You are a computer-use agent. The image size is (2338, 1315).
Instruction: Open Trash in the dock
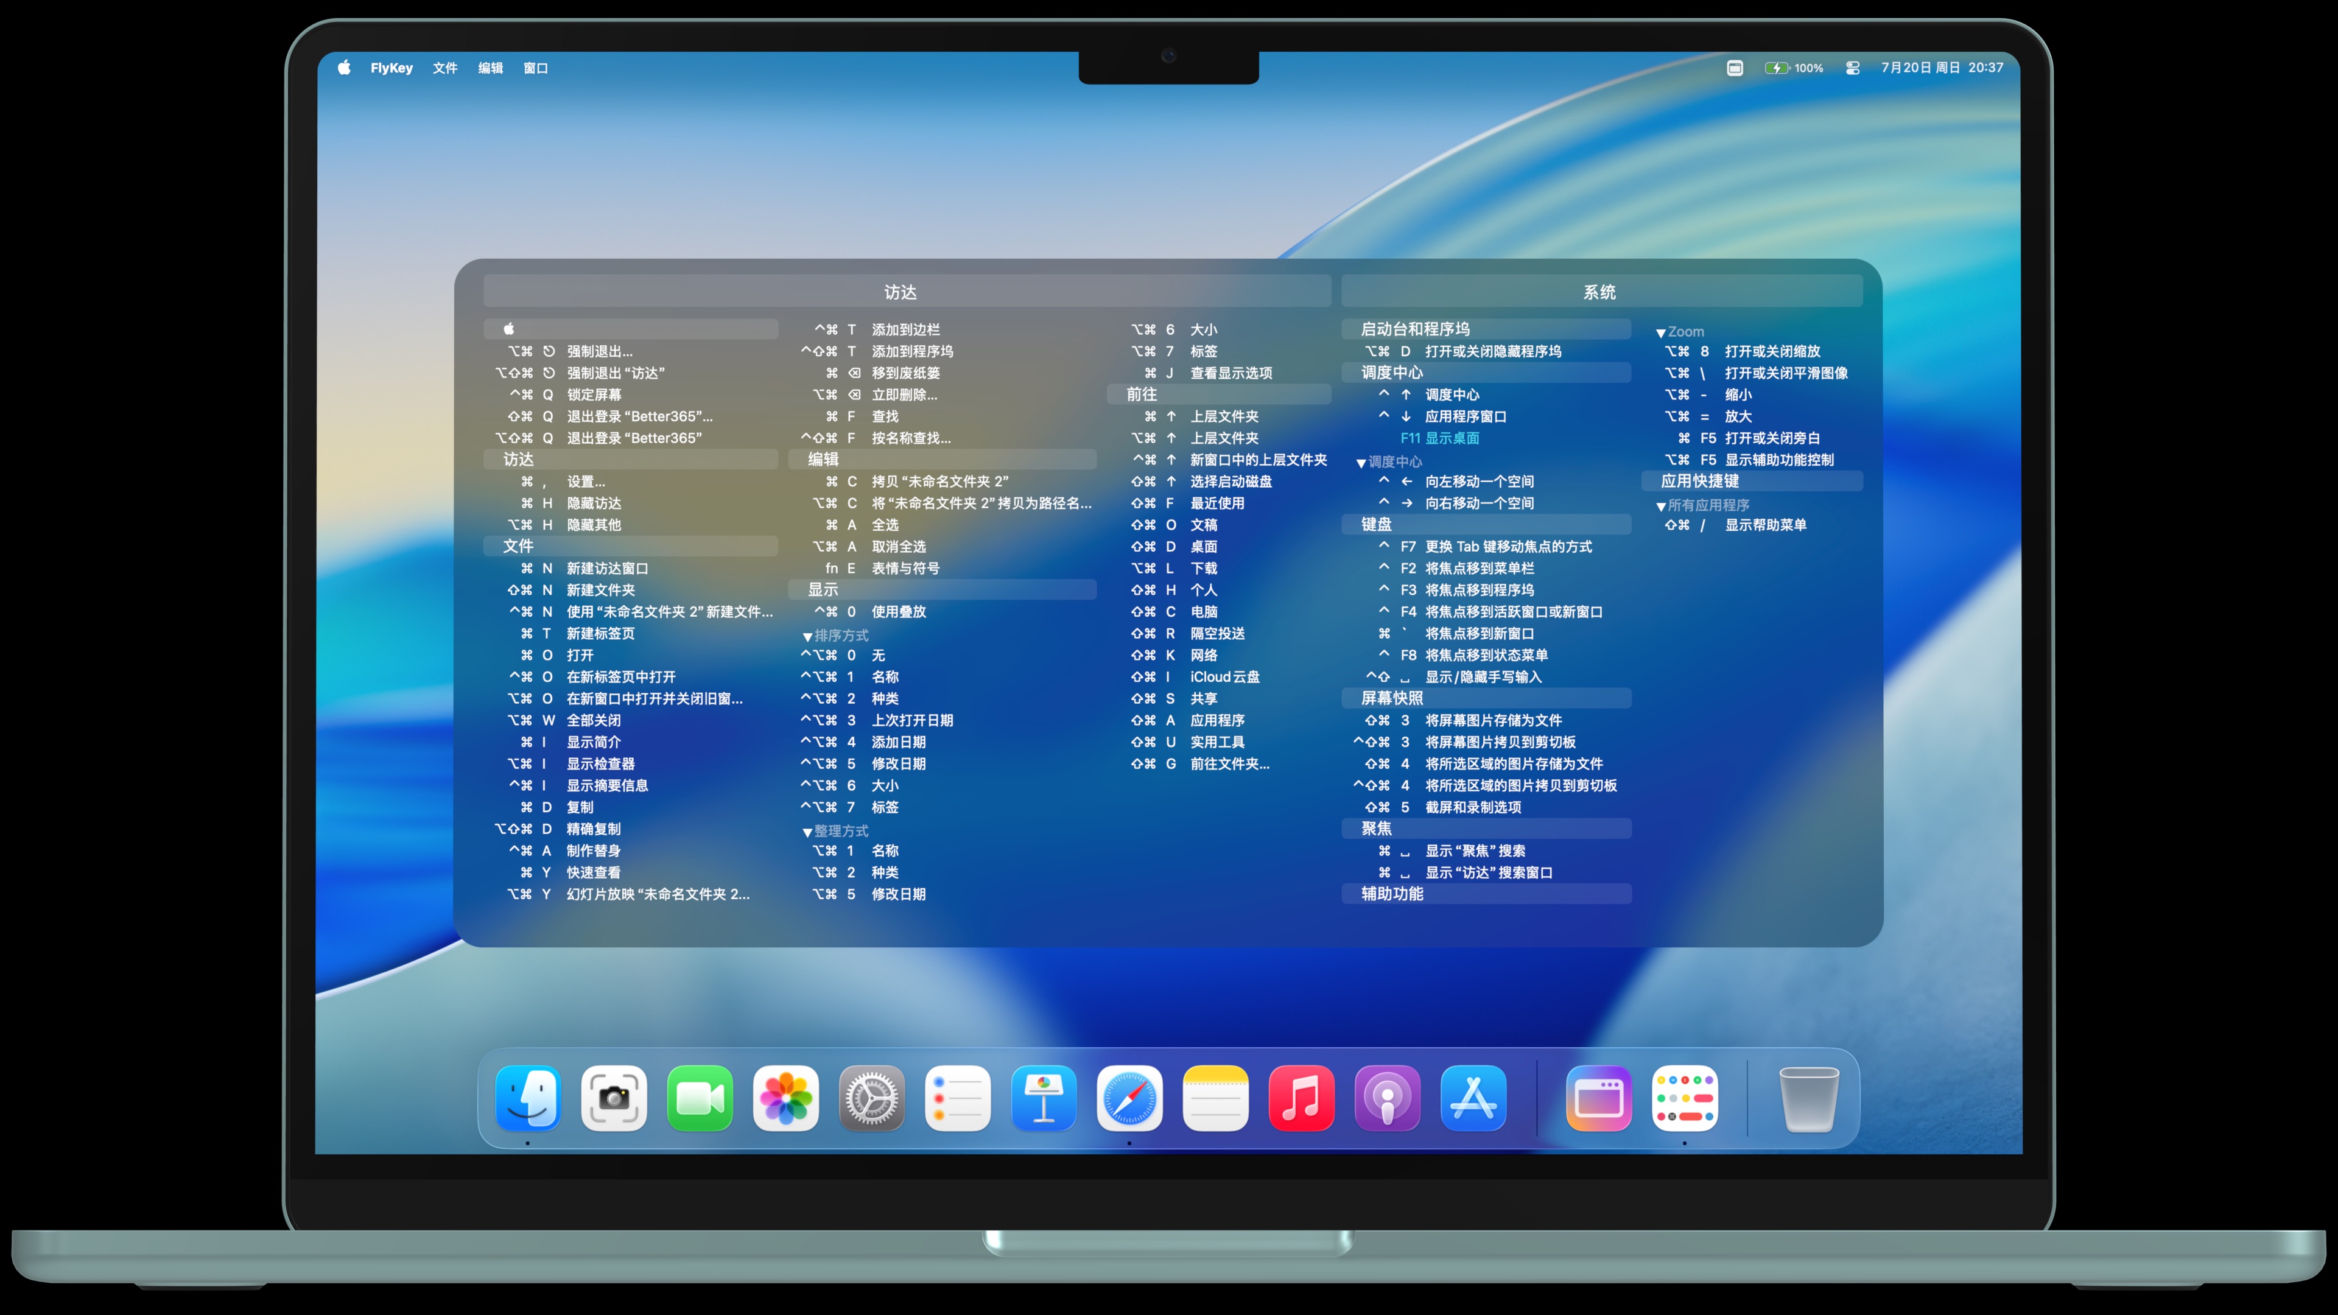point(1808,1098)
